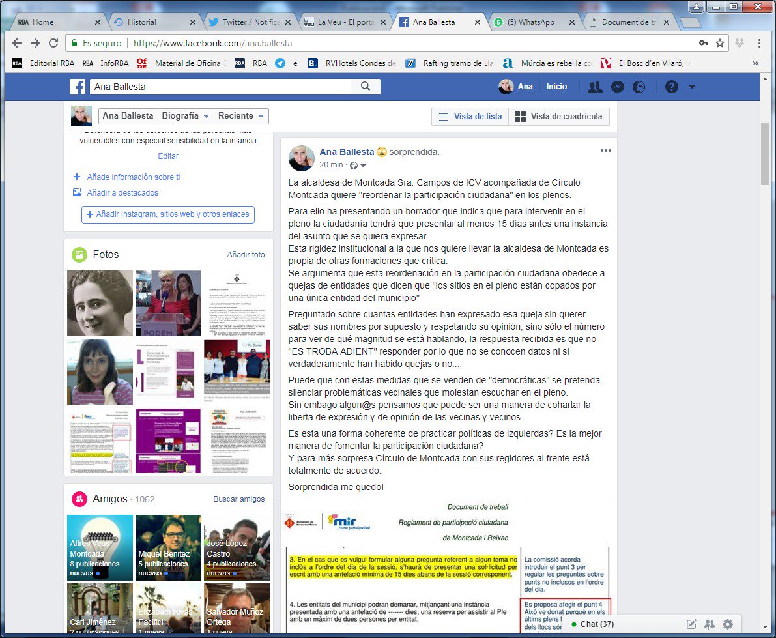Click Añadir foto link

click(246, 254)
